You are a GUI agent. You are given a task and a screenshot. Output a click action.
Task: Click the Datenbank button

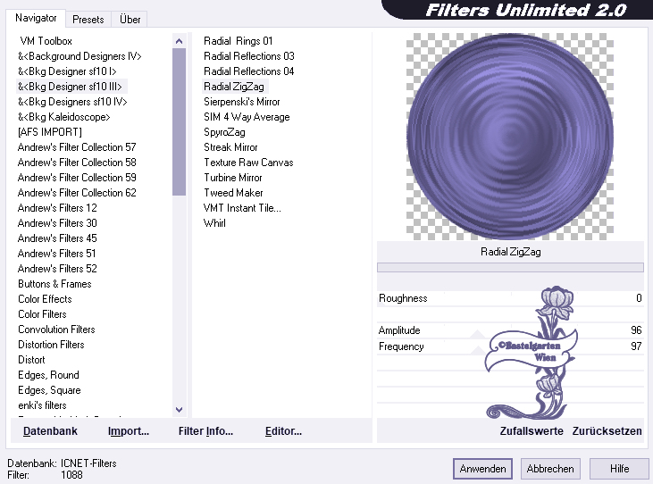click(50, 431)
